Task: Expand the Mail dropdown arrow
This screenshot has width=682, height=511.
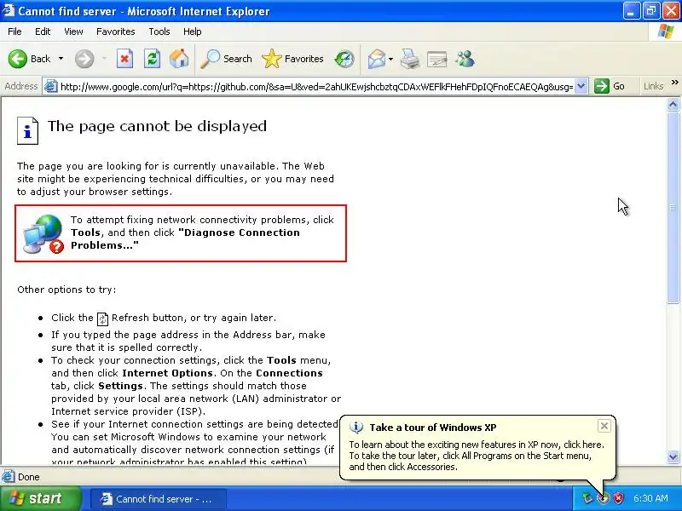Action: pyautogui.click(x=390, y=59)
